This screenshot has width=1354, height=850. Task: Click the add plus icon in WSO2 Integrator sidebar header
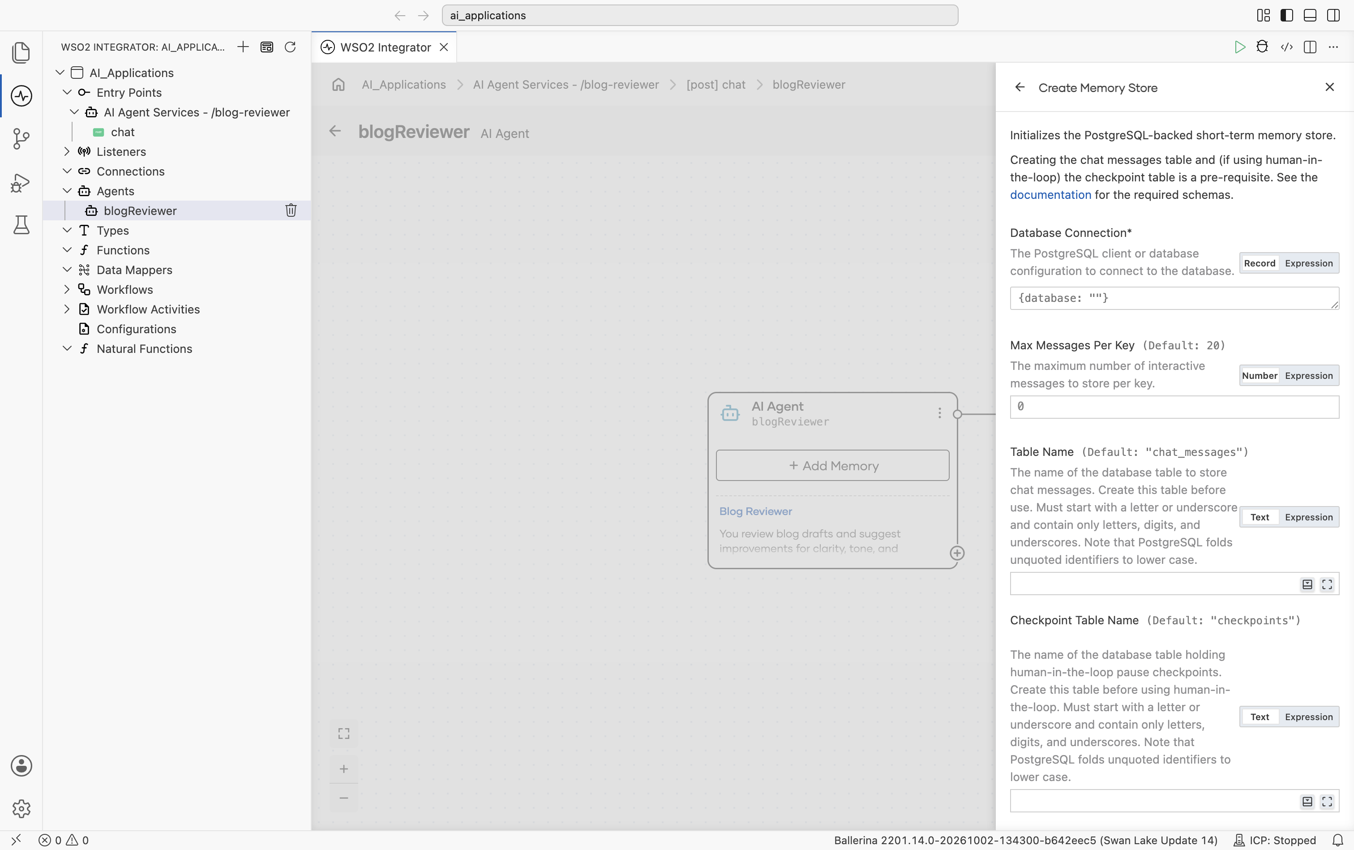tap(243, 47)
